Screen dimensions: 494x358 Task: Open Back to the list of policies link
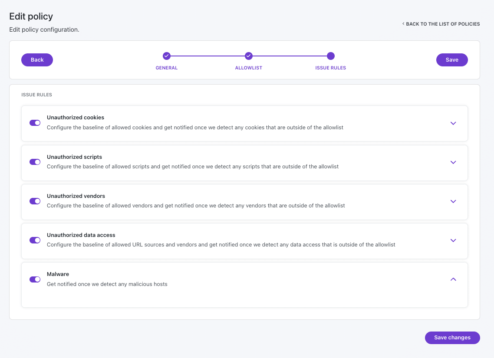pyautogui.click(x=443, y=24)
